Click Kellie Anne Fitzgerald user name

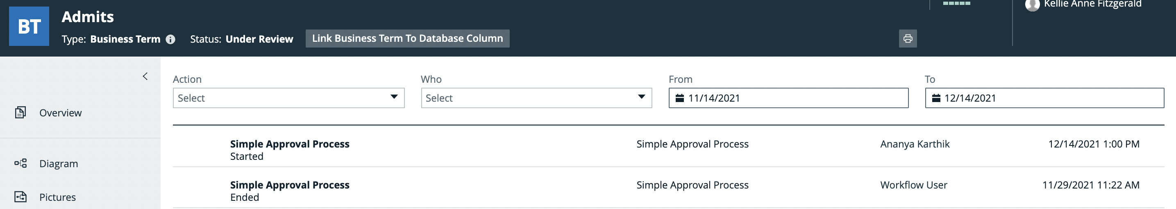pos(1092,4)
